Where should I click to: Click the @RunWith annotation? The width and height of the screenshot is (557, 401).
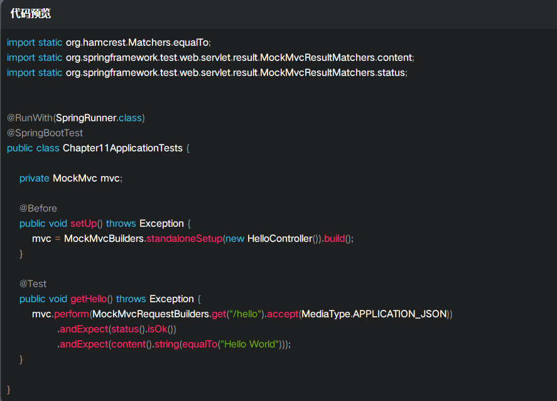click(x=30, y=118)
